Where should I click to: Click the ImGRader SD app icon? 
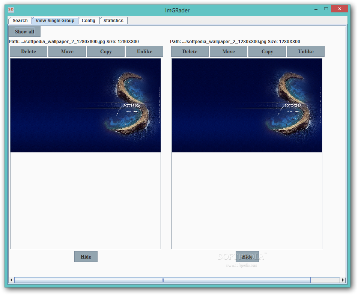[x=11, y=10]
